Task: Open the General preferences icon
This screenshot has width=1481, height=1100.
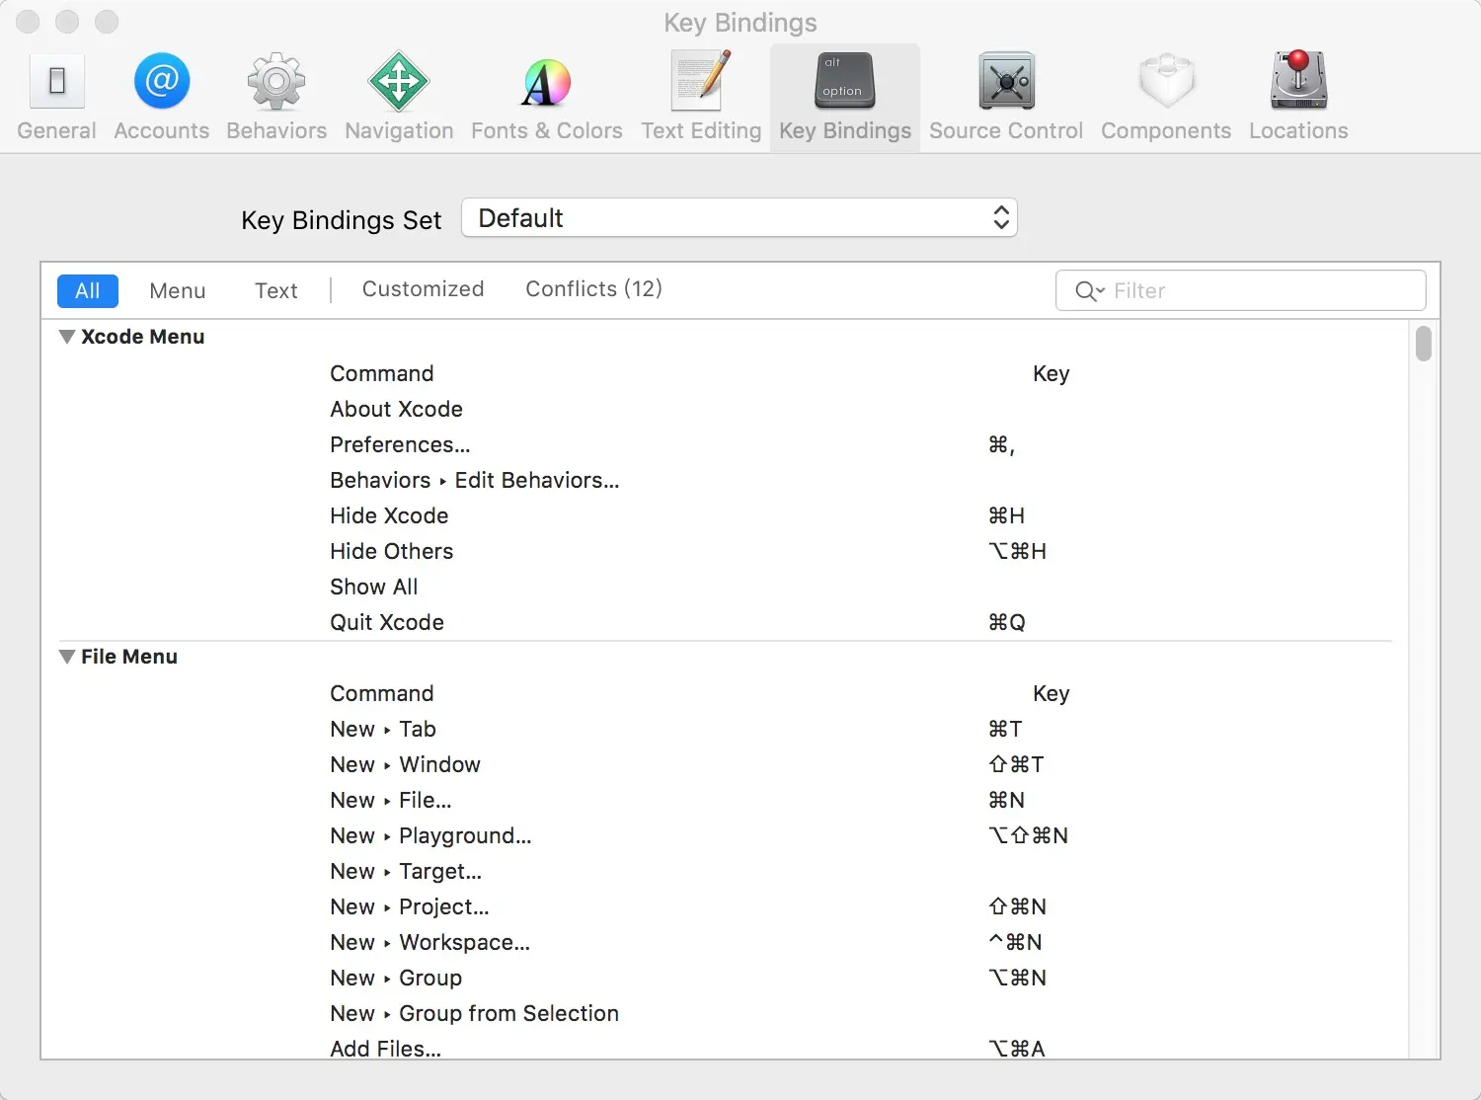Action: (56, 81)
